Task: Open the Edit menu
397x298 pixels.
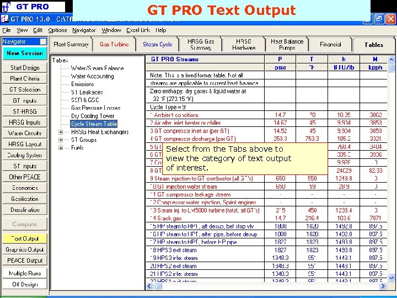Action: click(37, 30)
